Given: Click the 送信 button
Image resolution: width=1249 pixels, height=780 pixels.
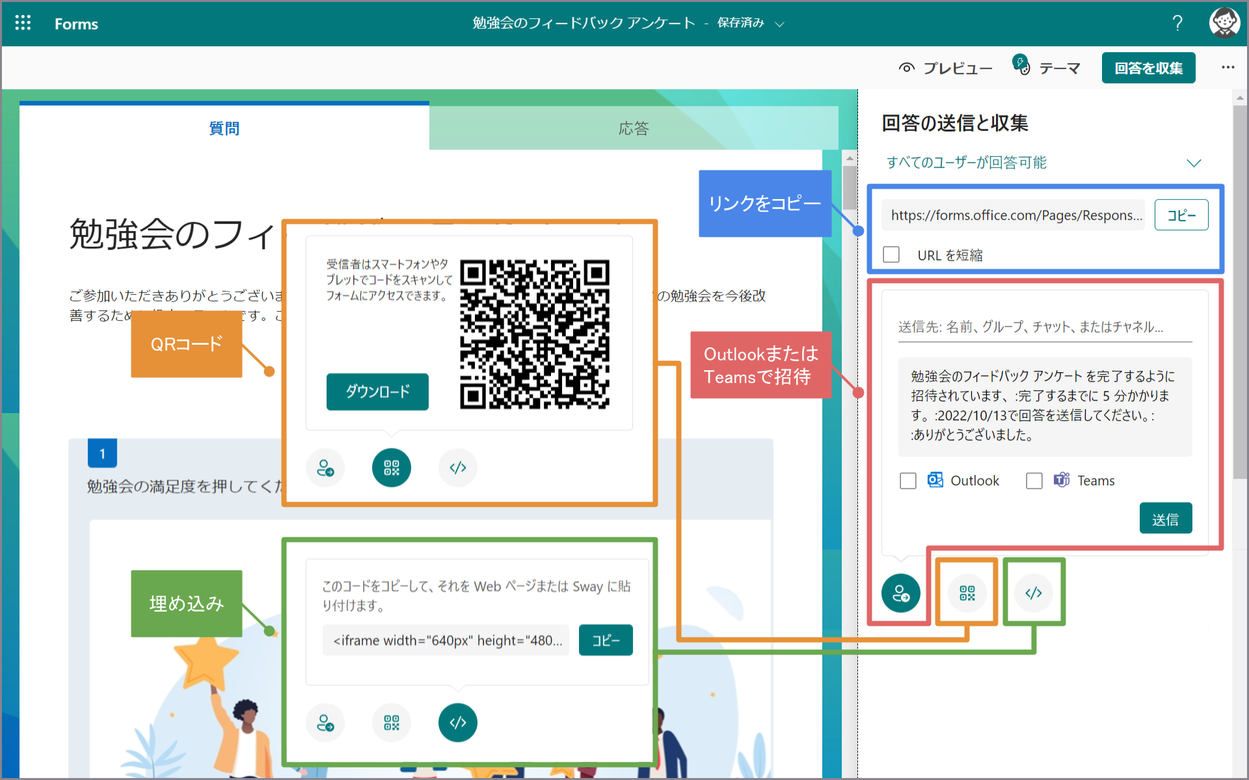Looking at the screenshot, I should coord(1166,518).
